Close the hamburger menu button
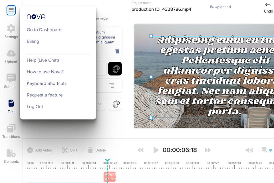This screenshot has width=274, height=183. (x=11, y=10)
